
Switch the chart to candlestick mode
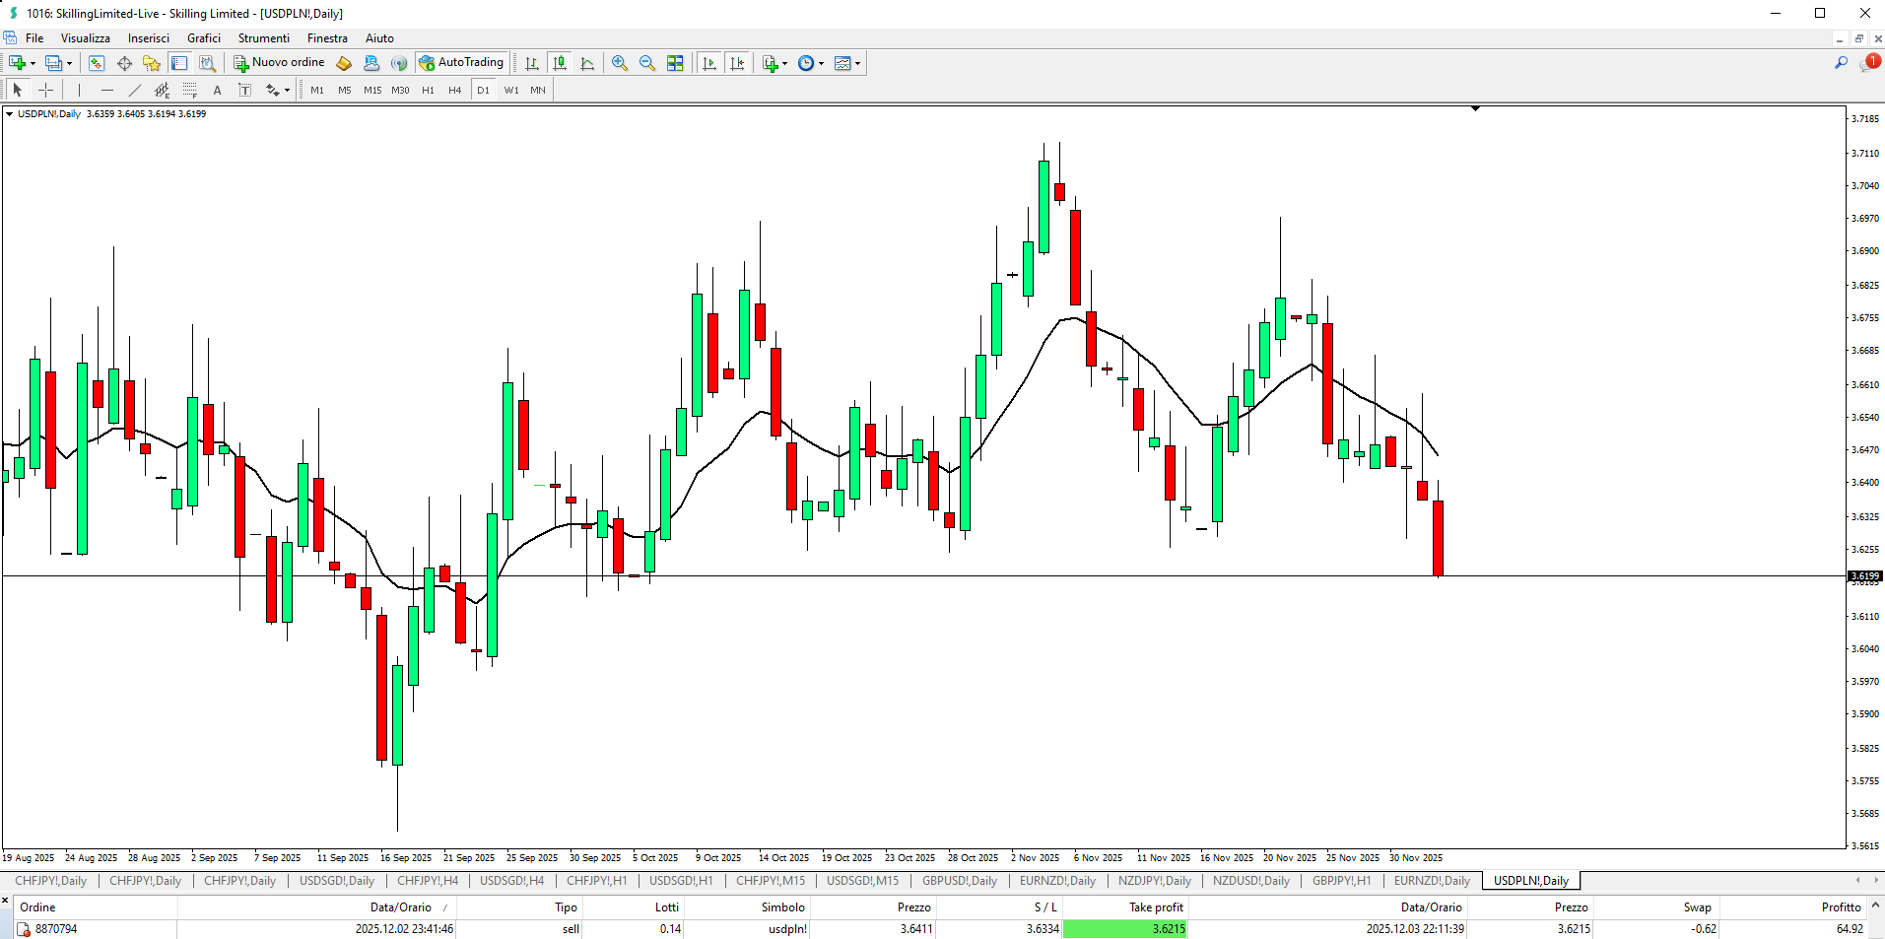pyautogui.click(x=560, y=63)
